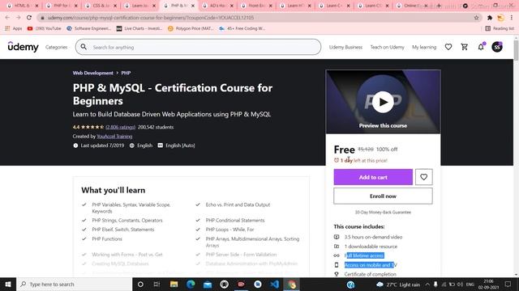Click 'Last updated 7/2019' text
The width and height of the screenshot is (519, 291).
(102, 145)
